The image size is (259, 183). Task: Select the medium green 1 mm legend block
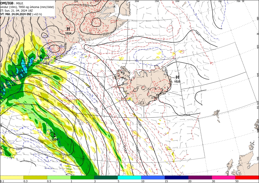(82, 177)
